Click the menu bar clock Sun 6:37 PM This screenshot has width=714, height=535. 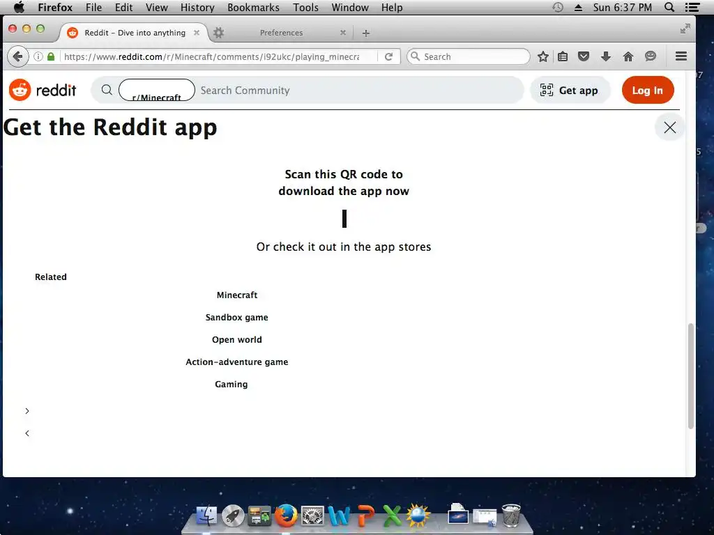coord(622,7)
